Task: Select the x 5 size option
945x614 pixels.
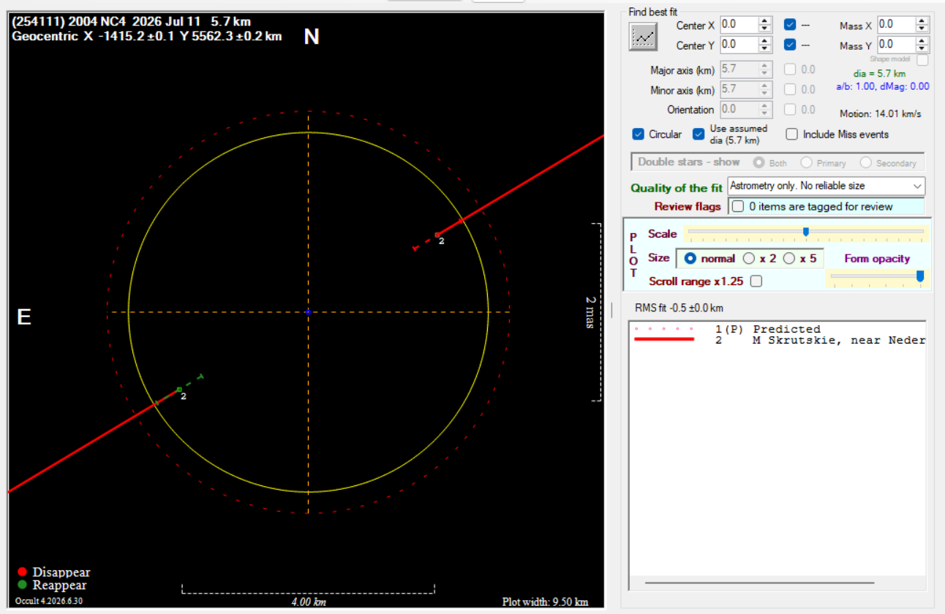Action: pos(789,259)
